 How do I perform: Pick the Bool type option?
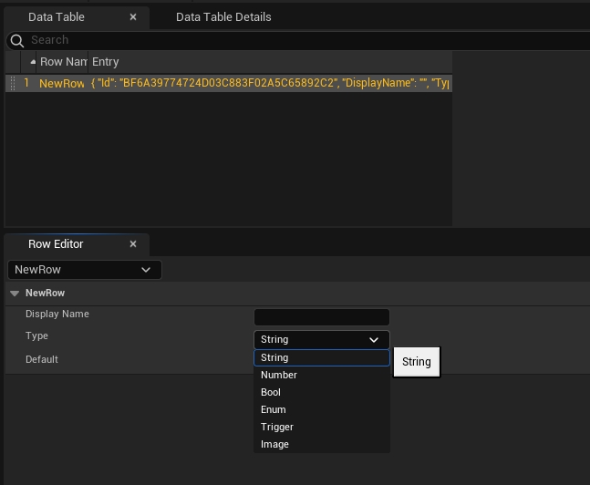(x=271, y=392)
